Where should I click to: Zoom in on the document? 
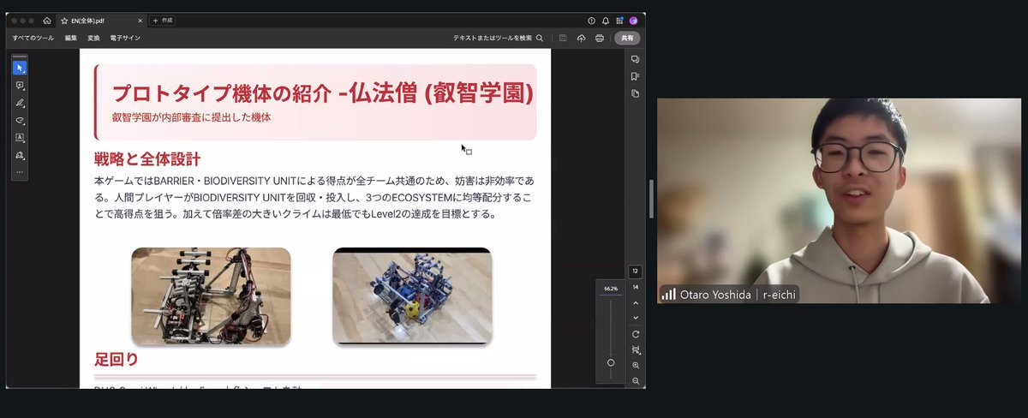pos(635,365)
